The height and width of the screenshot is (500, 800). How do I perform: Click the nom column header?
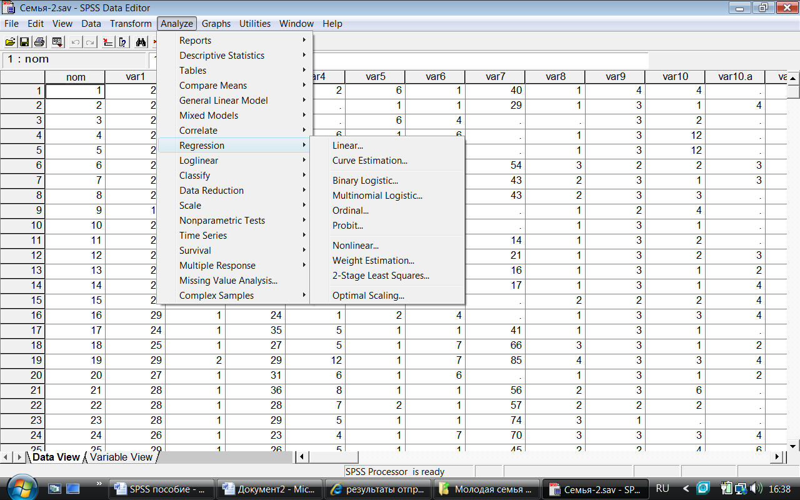[x=76, y=77]
